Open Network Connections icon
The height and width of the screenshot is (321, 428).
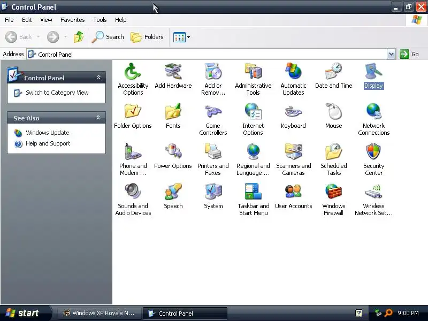373,111
